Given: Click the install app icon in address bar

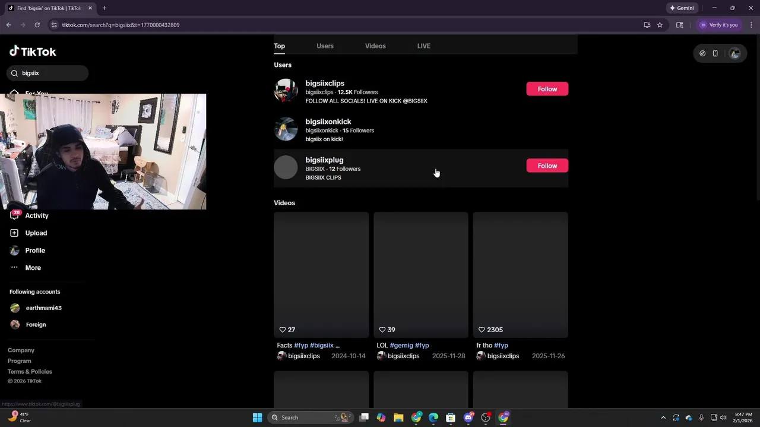Looking at the screenshot, I should click(x=647, y=25).
